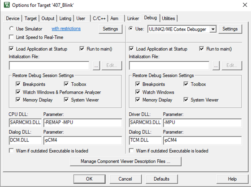Select the Use hardware debugger radio button

point(131,29)
